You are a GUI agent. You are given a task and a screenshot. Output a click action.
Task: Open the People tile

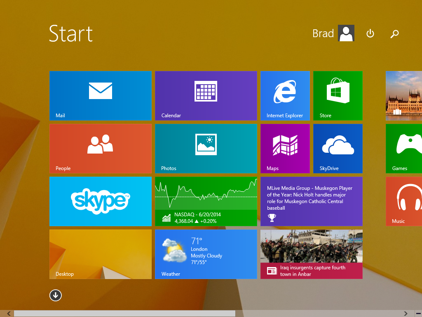[101, 149]
